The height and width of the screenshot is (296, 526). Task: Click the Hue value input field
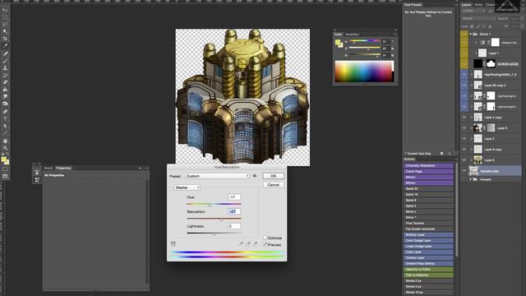coord(233,197)
